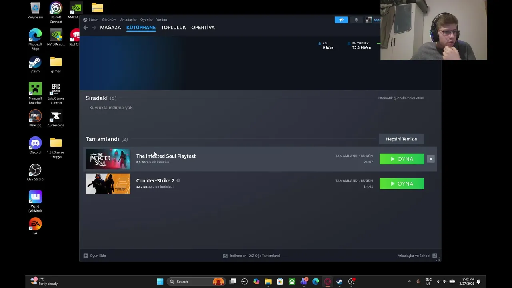Open Xbox app on taskbar

292,282
